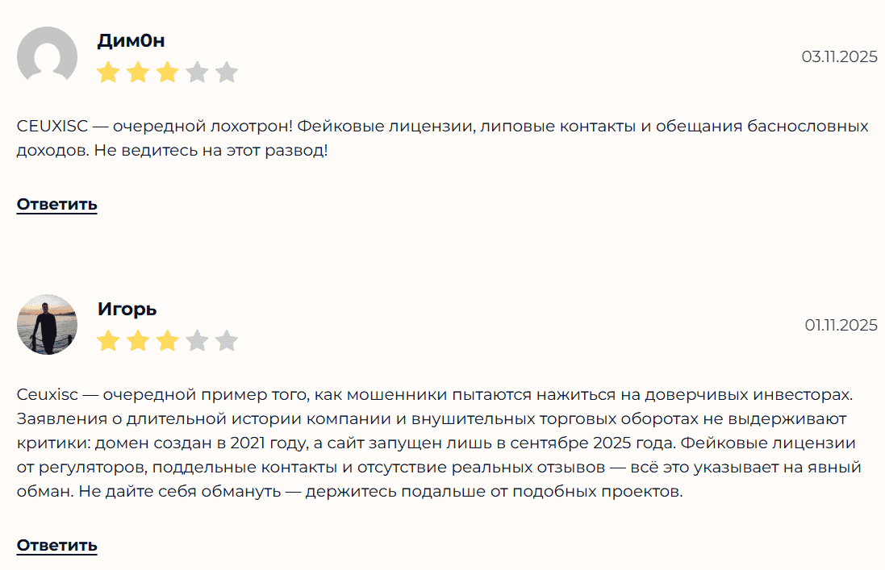
Task: Select the last gray star in Игорь's rating
Action: 225,340
